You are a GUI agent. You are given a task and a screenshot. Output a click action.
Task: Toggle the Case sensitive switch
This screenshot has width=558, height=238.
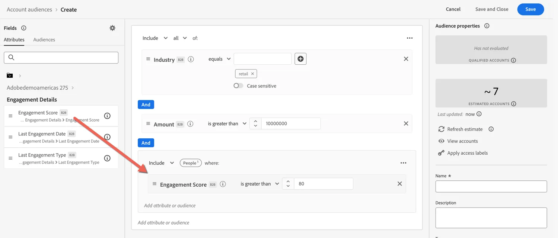point(238,86)
